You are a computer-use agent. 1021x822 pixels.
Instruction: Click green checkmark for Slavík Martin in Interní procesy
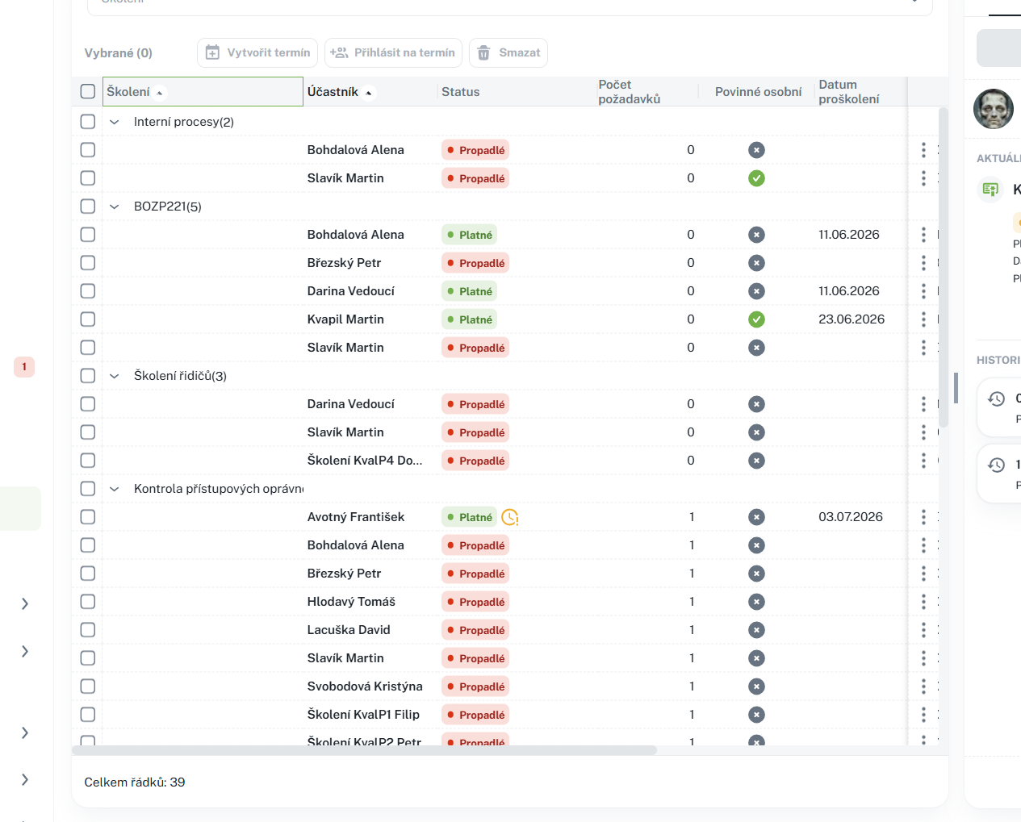click(x=756, y=178)
